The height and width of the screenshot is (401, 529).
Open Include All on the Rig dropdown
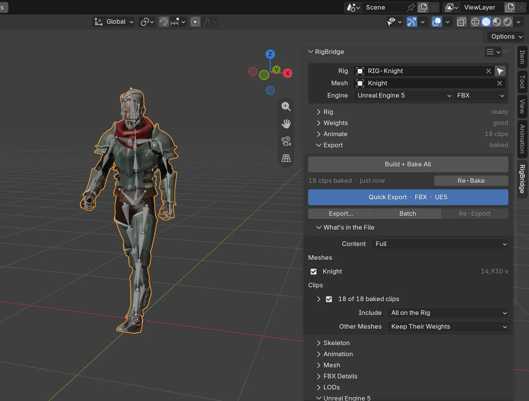coord(448,313)
